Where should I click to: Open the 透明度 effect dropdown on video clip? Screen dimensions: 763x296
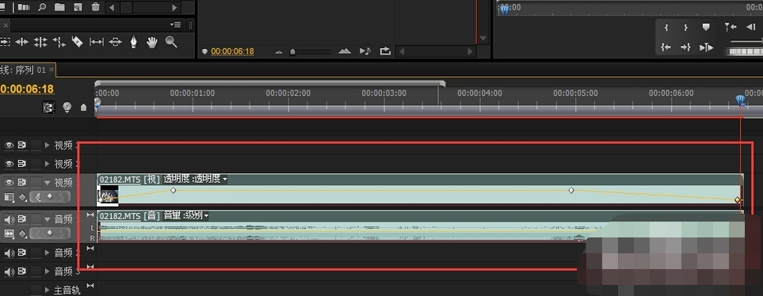pyautogui.click(x=195, y=179)
